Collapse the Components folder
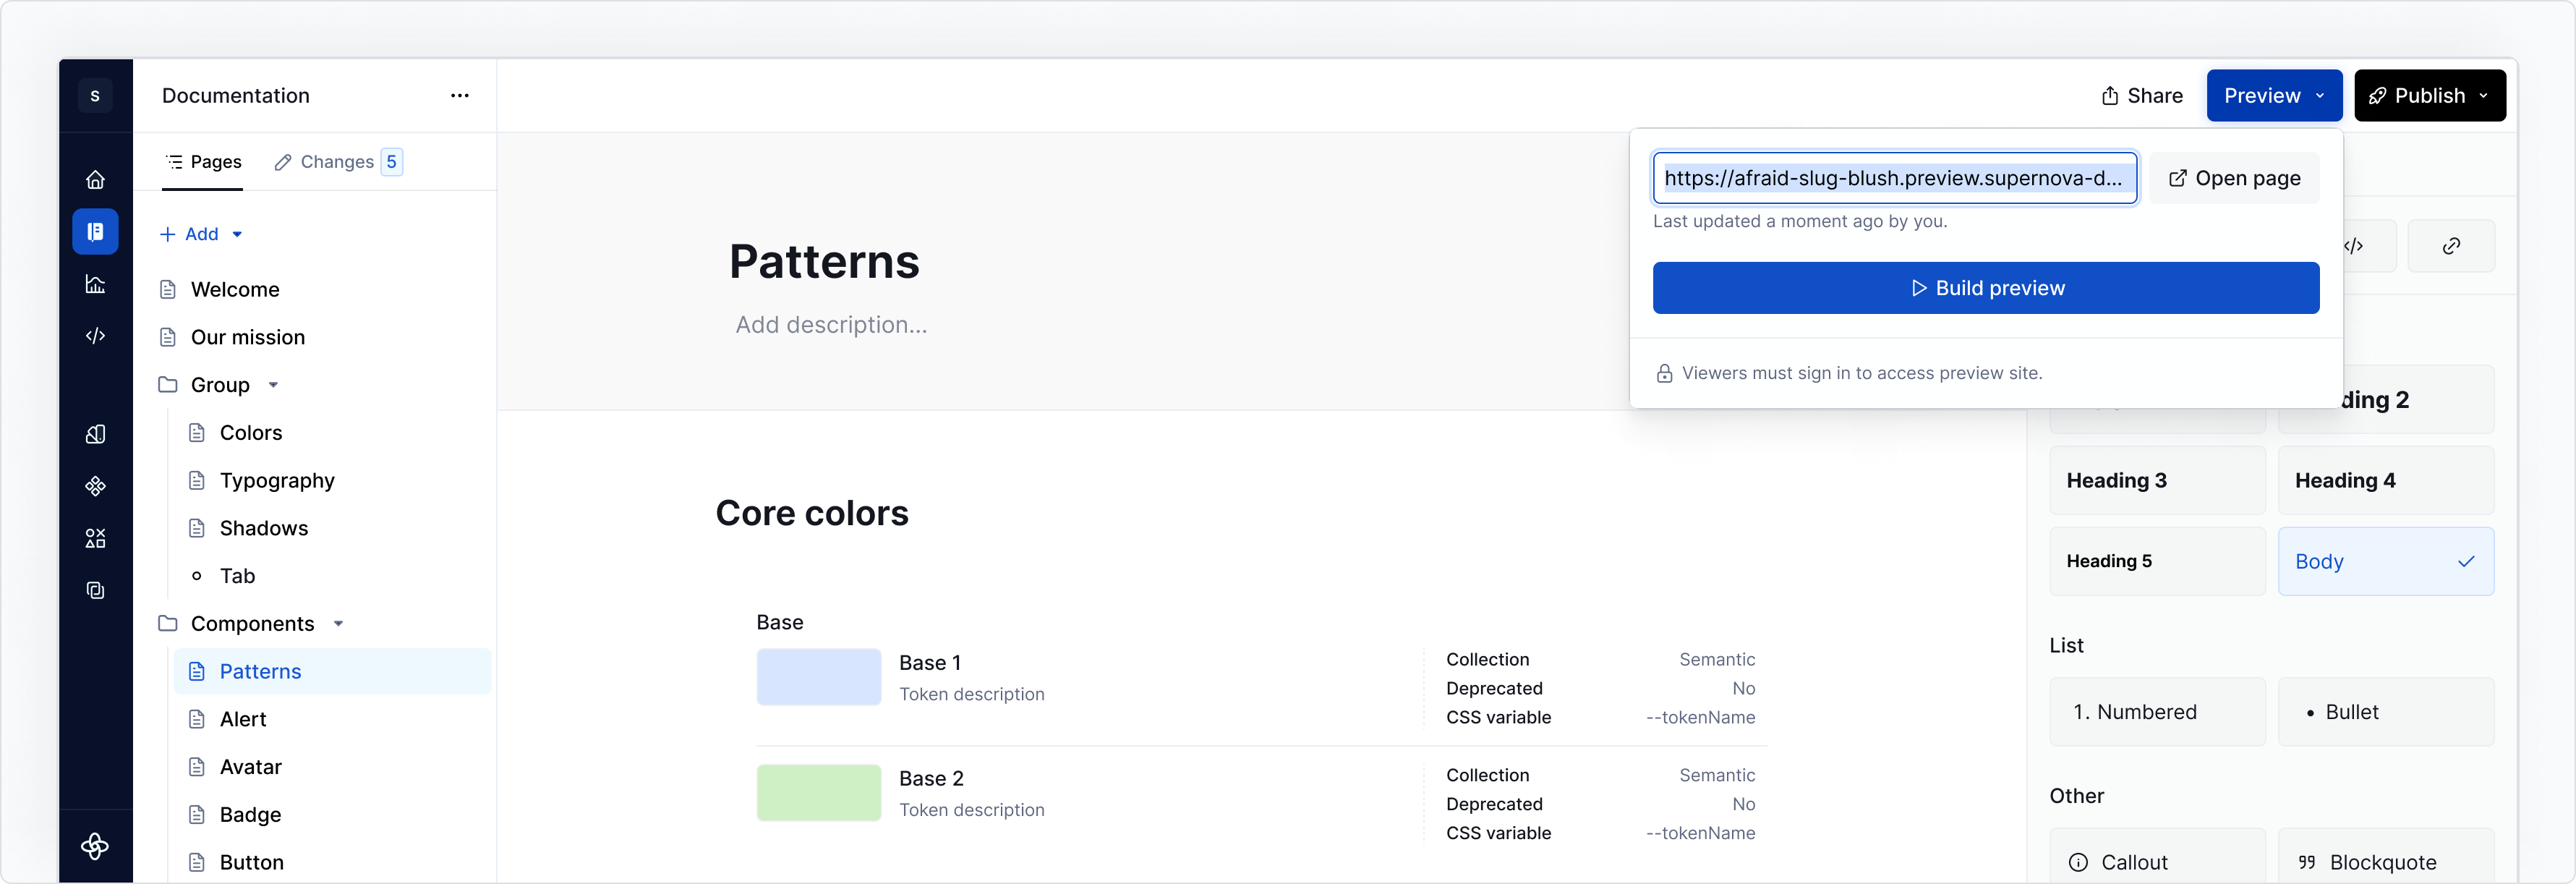 (x=338, y=623)
